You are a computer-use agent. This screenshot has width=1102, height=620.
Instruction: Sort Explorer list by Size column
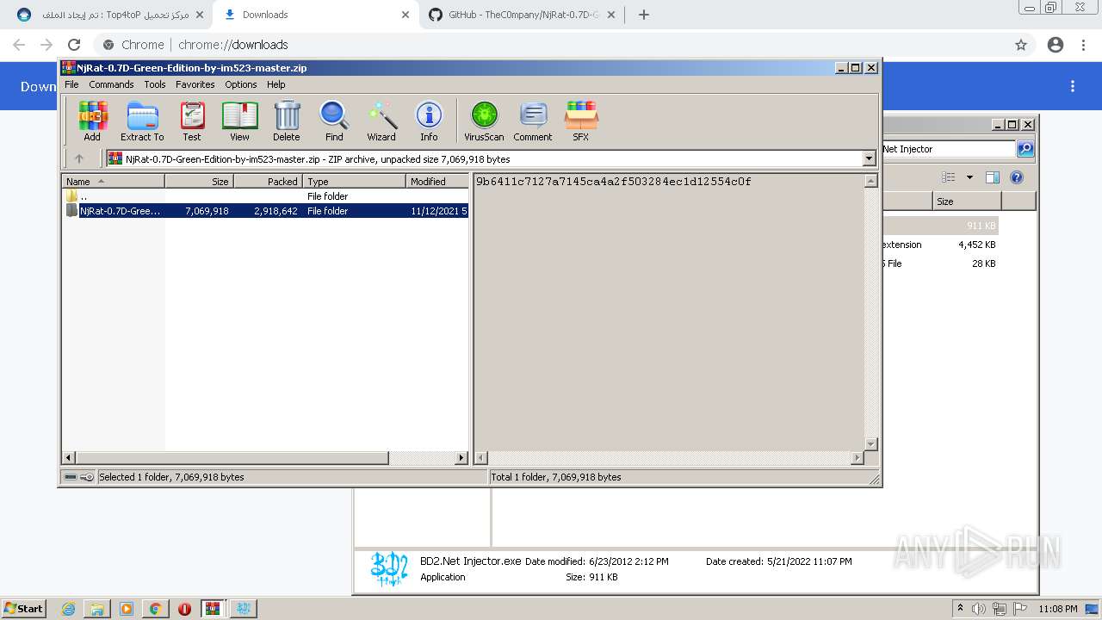(x=968, y=201)
